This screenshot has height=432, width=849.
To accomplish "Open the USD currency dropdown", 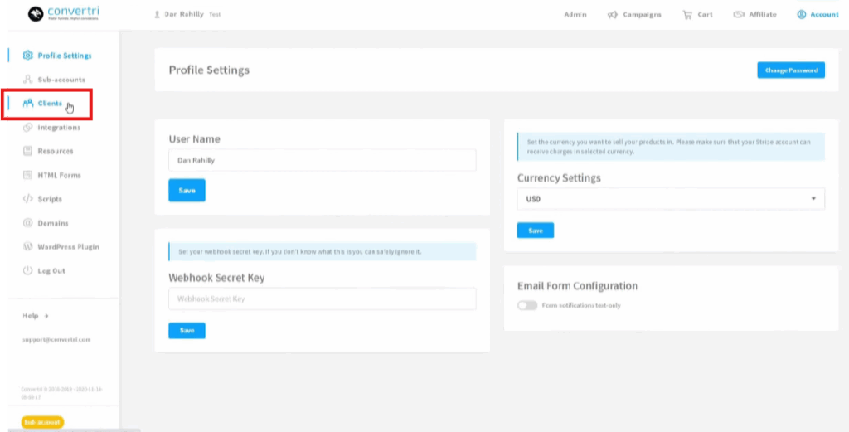I will click(x=671, y=199).
